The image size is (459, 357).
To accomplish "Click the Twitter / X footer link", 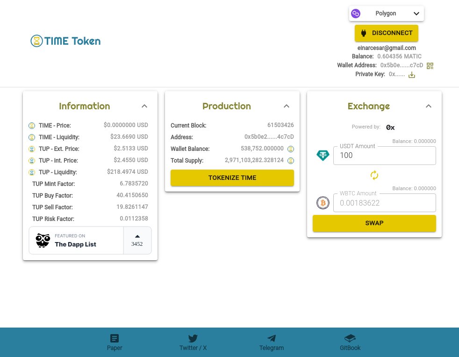I will coord(193,348).
